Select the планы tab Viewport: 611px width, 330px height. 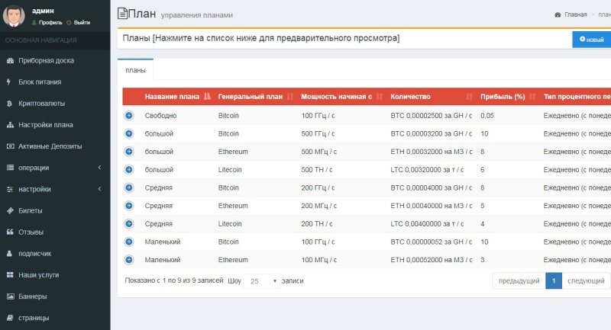[x=136, y=69]
